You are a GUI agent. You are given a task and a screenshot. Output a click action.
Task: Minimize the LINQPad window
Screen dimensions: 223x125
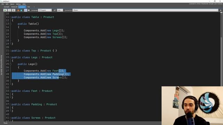tap(209, 1)
